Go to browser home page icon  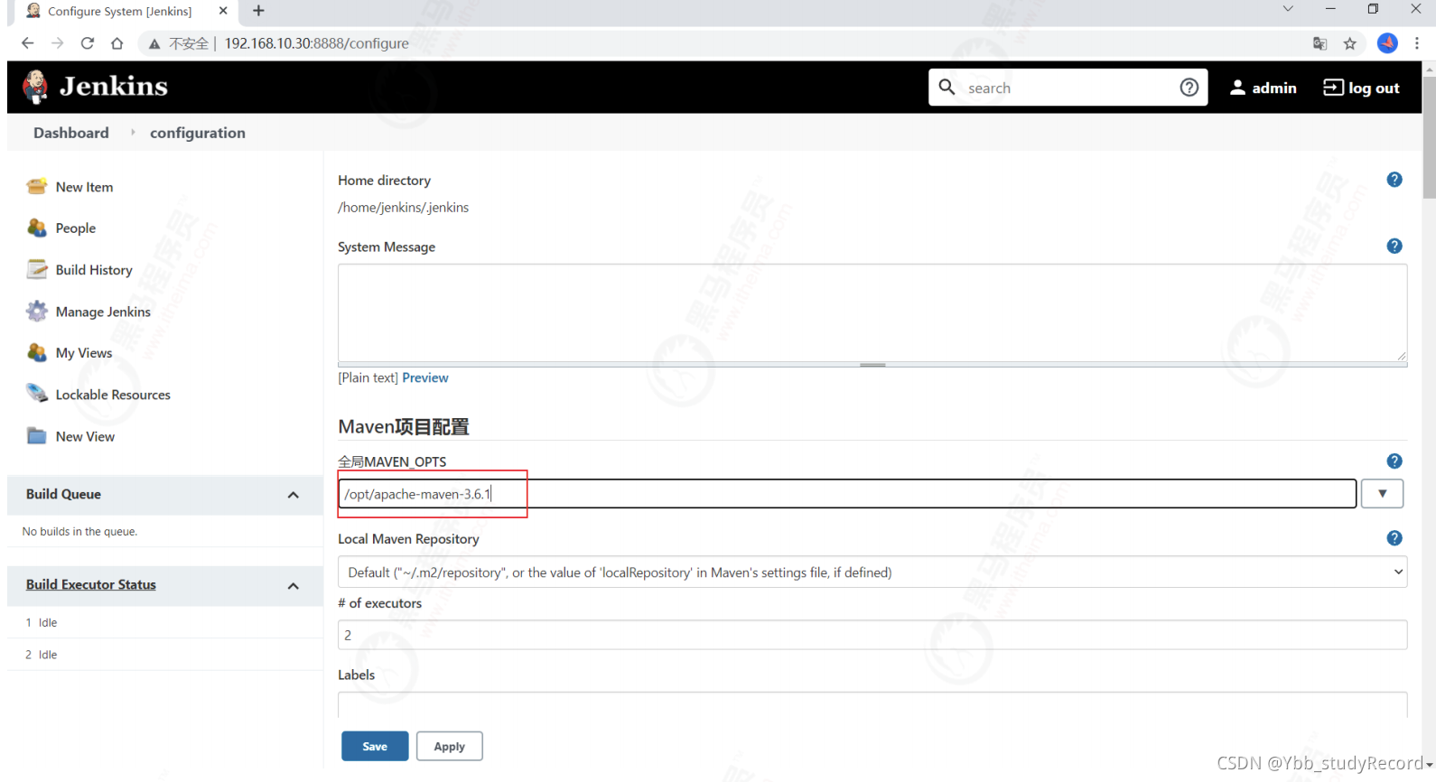point(117,43)
